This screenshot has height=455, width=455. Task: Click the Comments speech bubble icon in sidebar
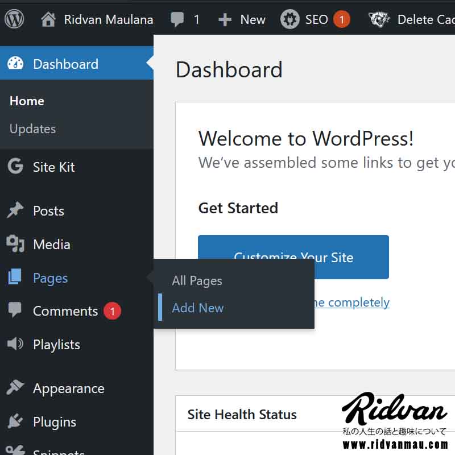15,309
